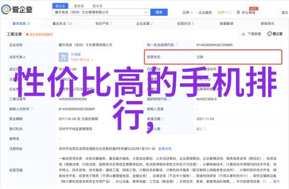Open the 新闻资讯 tab

268,23
